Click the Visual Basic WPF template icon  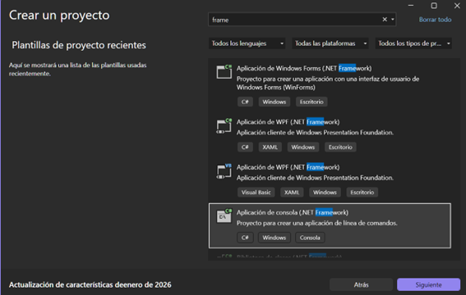(x=224, y=171)
